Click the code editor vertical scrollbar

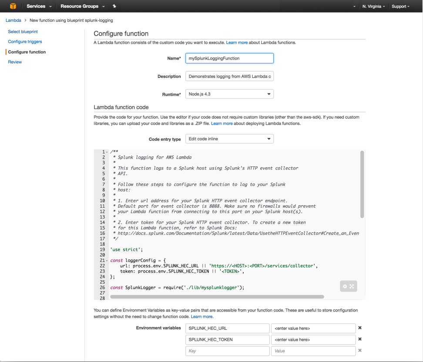tap(362, 184)
